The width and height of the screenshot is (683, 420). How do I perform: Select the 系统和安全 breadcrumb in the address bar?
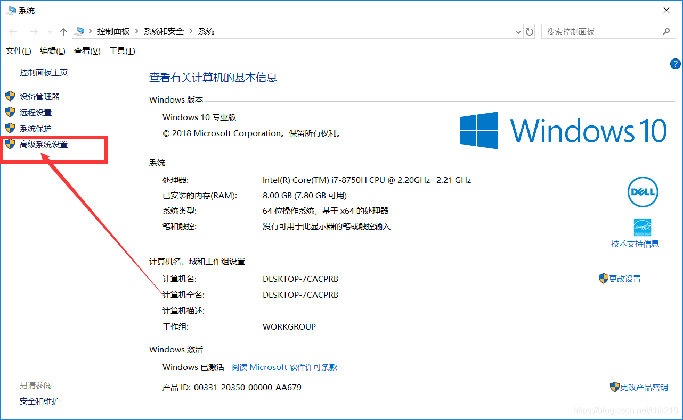[164, 31]
